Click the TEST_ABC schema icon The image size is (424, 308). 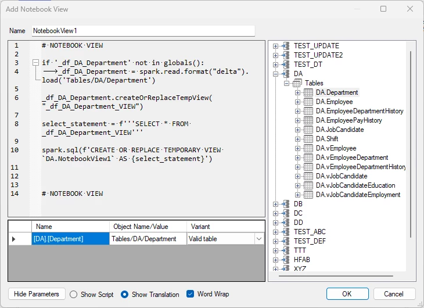285,232
